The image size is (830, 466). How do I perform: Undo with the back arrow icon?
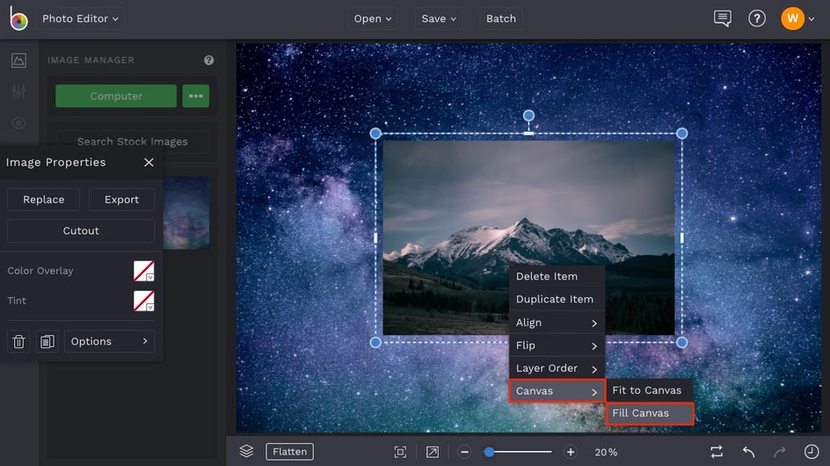[x=748, y=452]
